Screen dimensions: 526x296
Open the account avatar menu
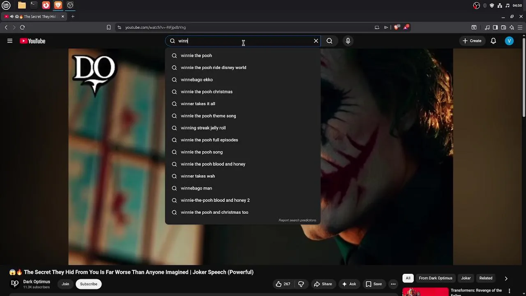[509, 41]
